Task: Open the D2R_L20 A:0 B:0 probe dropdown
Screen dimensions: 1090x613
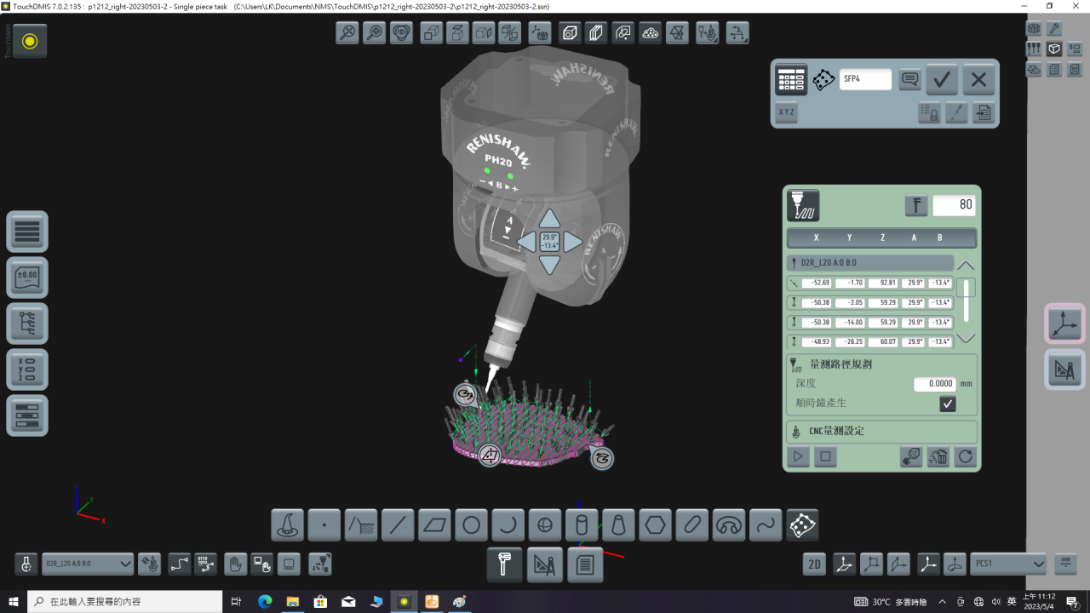Action: point(88,564)
